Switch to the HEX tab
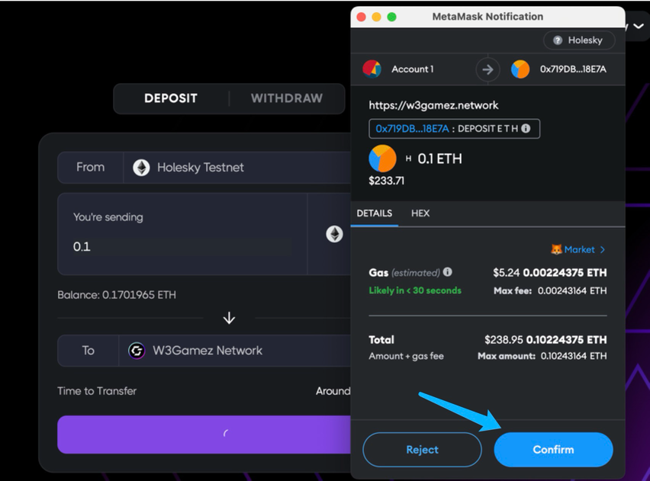This screenshot has width=650, height=481. coord(420,213)
